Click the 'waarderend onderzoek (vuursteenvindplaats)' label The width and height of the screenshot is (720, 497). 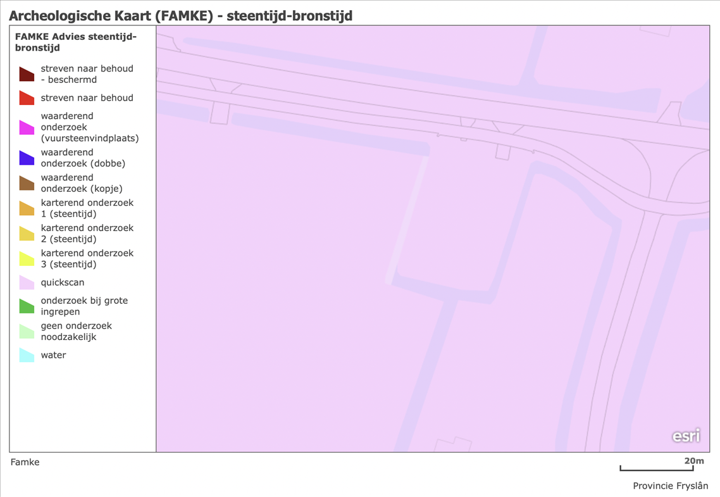click(90, 127)
